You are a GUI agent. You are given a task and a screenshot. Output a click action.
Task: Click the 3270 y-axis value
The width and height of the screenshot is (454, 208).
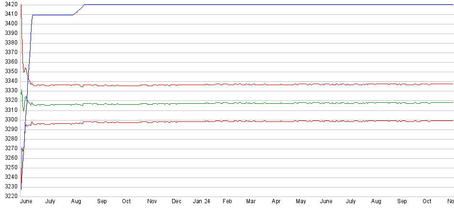(x=9, y=148)
